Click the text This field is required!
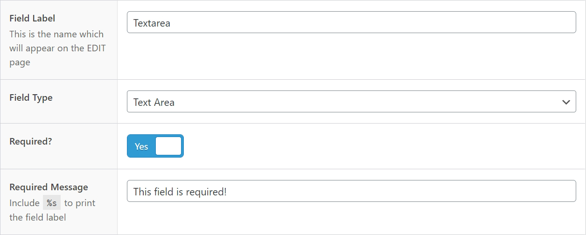586x235 pixels. tap(180, 192)
